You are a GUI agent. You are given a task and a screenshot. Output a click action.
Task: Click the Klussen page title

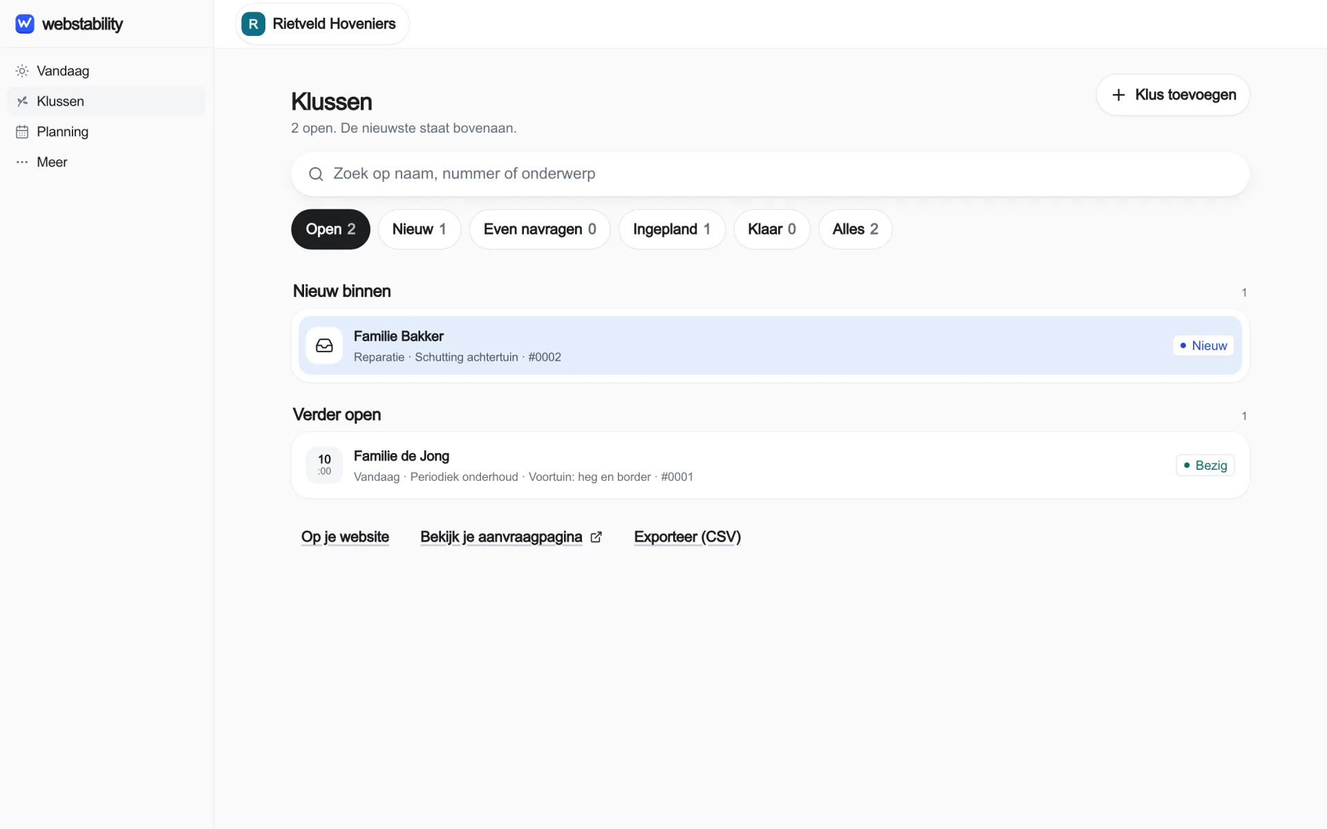pos(332,102)
